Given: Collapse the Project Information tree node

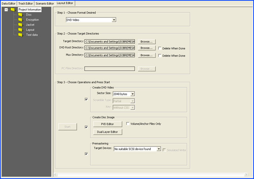Looking at the screenshot, I should click(x=6, y=9).
